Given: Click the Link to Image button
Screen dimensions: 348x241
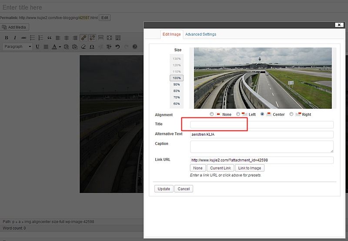Looking at the screenshot, I should pos(249,168).
